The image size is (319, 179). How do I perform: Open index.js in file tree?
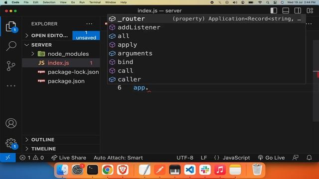point(61,63)
